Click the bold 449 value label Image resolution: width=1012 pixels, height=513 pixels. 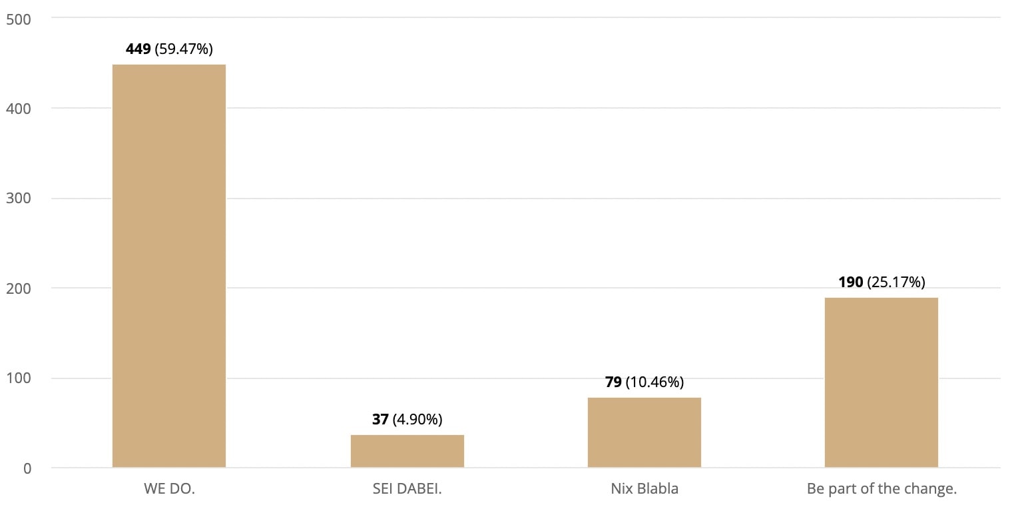138,49
